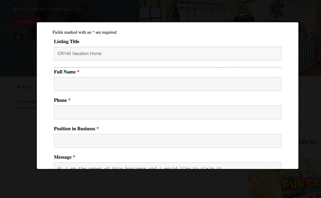Click the Burnet Texas address text

pos(51,9)
